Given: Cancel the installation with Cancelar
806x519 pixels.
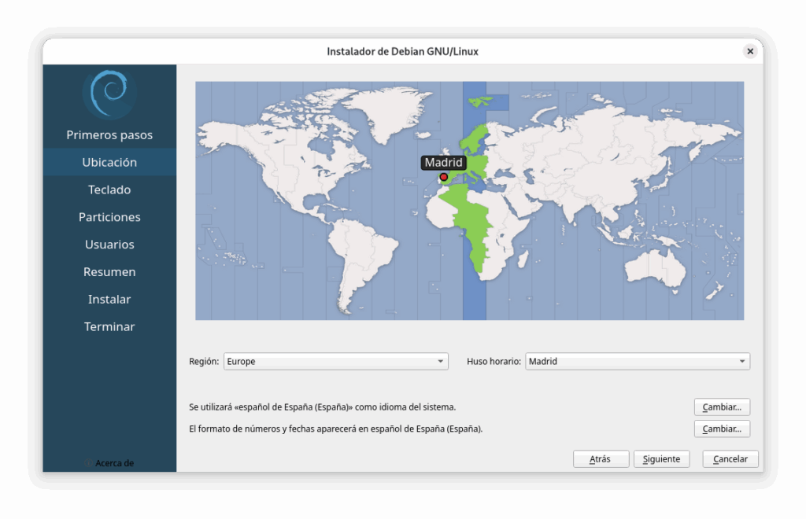Looking at the screenshot, I should tap(730, 459).
